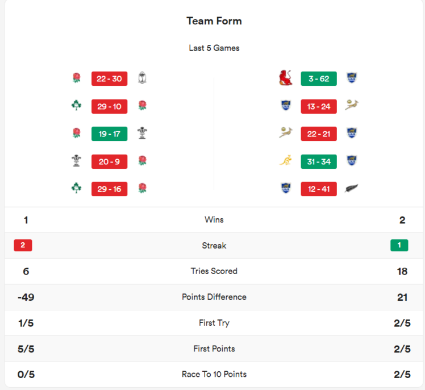The image size is (425, 390).
Task: Click the Fiji crest beside the 22 - 30 score
Action: (143, 78)
